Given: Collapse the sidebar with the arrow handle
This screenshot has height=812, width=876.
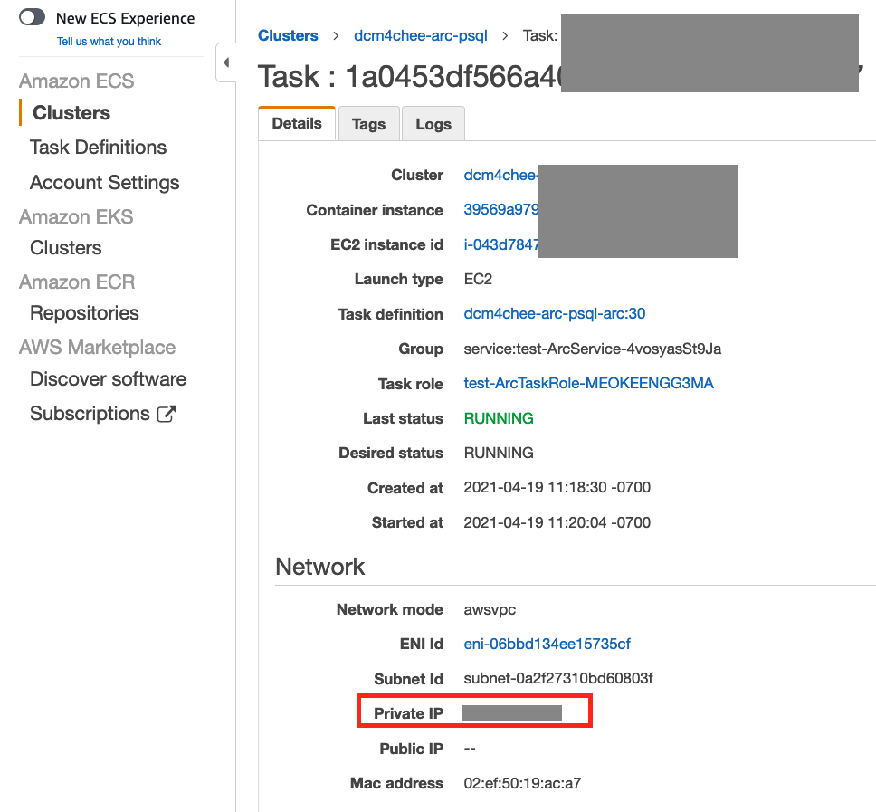Looking at the screenshot, I should click(226, 62).
